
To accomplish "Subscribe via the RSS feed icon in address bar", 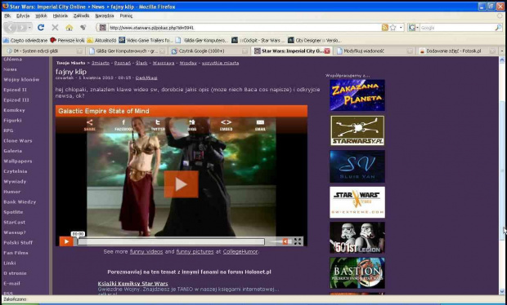I will (385, 28).
